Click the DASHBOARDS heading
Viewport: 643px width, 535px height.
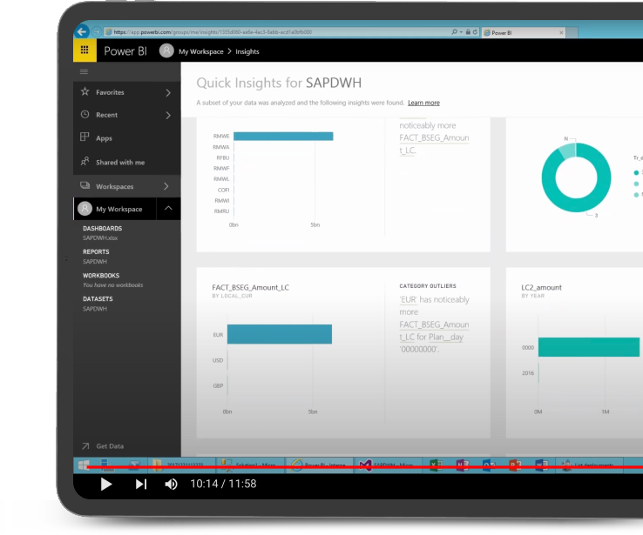click(x=103, y=229)
